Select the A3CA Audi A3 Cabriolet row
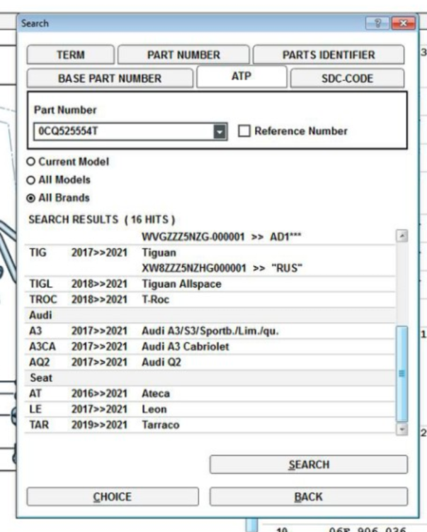 click(x=210, y=346)
